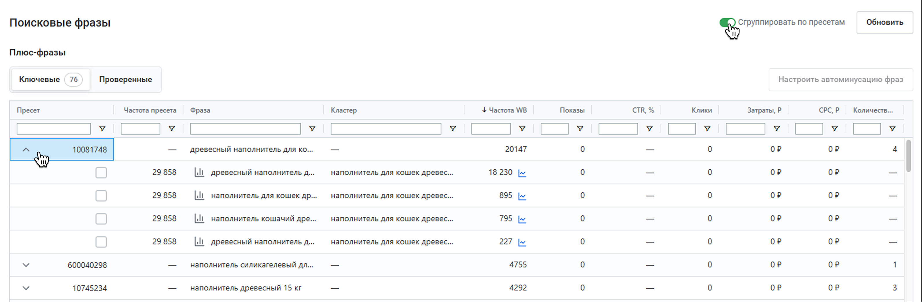922x302 pixels.
Task: Show frequency trend graph for 795
Action: tap(522, 219)
